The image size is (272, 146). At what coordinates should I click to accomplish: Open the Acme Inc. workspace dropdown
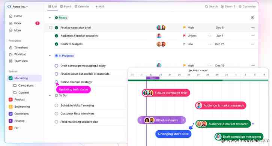18,7
